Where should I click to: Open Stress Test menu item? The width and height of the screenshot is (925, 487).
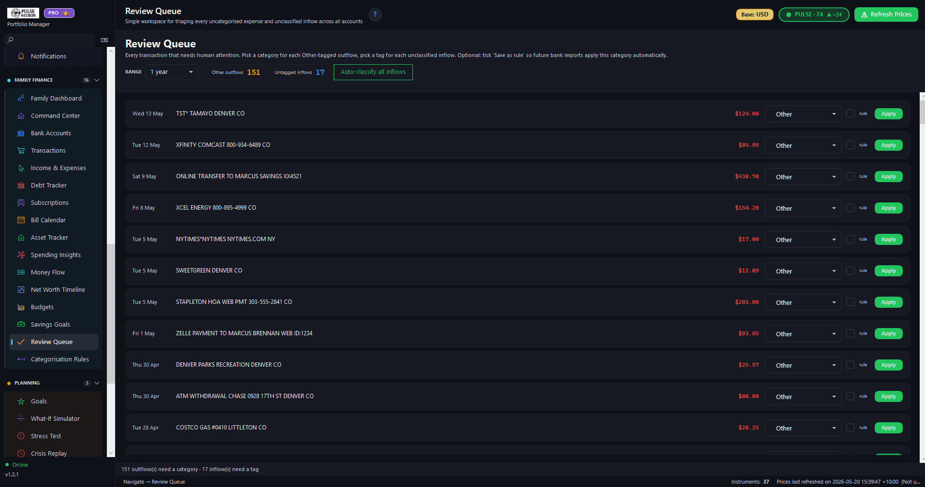pos(54,436)
